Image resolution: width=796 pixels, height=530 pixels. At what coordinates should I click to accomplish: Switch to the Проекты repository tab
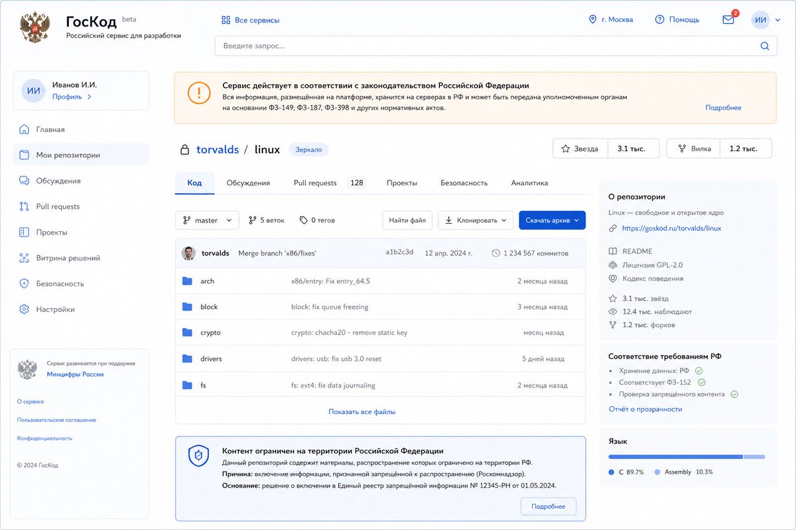pyautogui.click(x=402, y=183)
